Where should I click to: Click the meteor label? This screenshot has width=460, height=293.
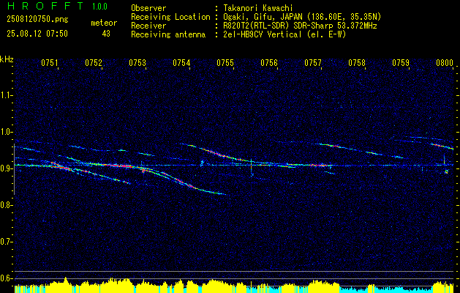(x=104, y=23)
